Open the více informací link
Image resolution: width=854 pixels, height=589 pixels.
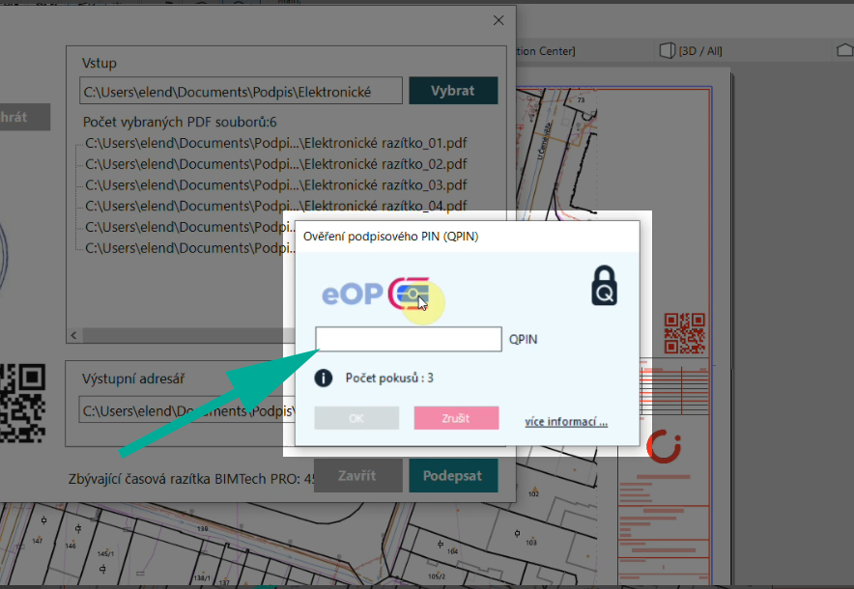pos(566,422)
